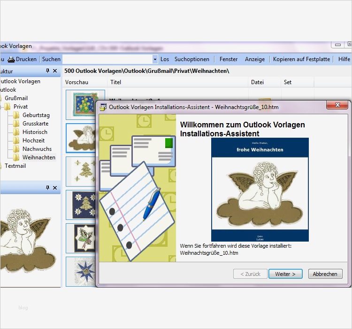Open the Fenster menu
352x329 pixels.
click(x=228, y=59)
